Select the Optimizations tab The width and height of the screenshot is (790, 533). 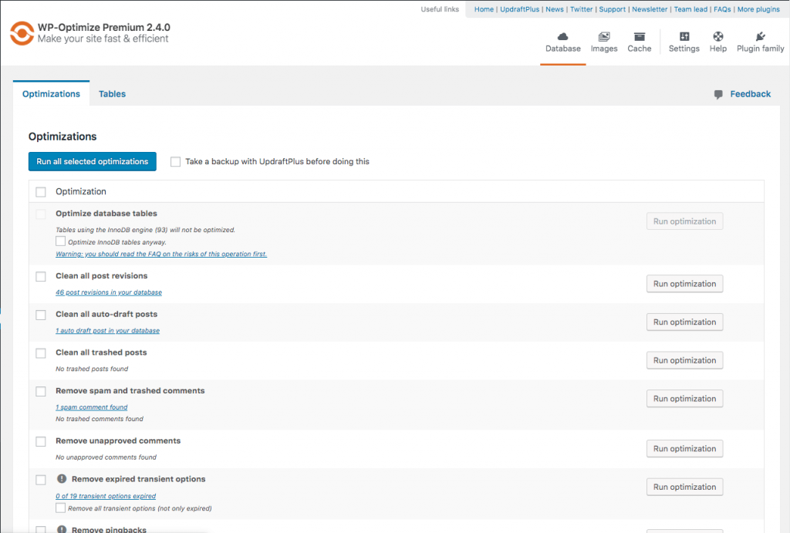coord(50,93)
